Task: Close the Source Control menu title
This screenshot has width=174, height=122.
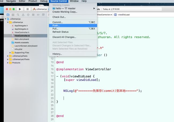Action: pyautogui.click(x=59, y=1)
